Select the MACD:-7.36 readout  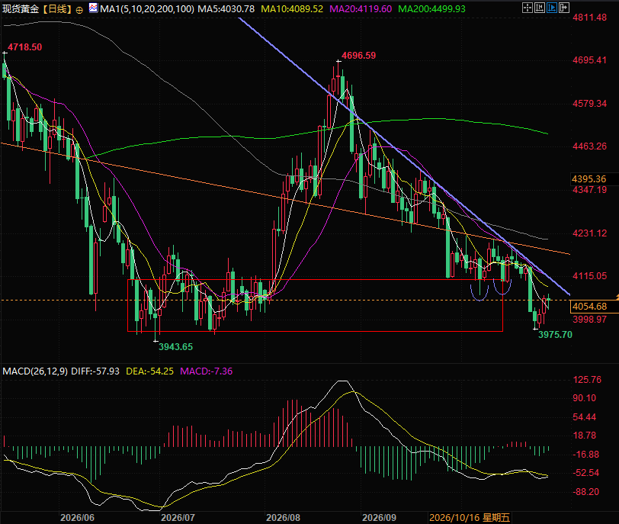click(207, 371)
